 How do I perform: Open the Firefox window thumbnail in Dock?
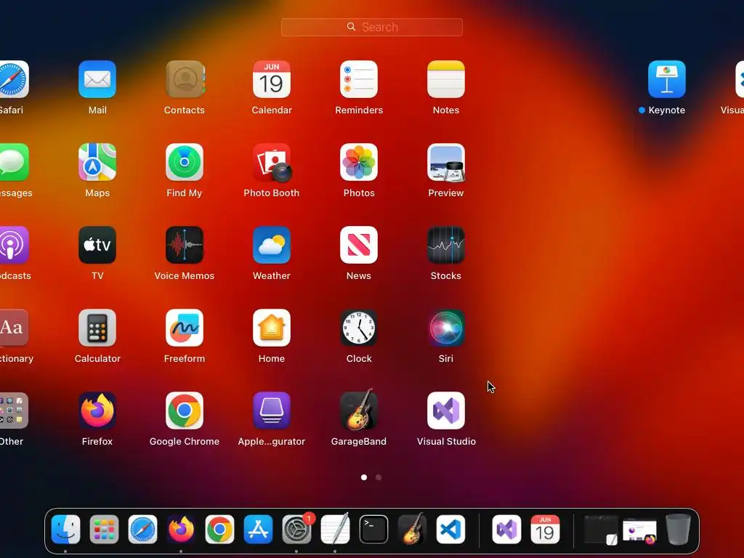(639, 531)
